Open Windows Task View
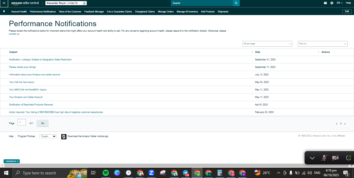Screen dimensions: 354x178 click(93, 173)
